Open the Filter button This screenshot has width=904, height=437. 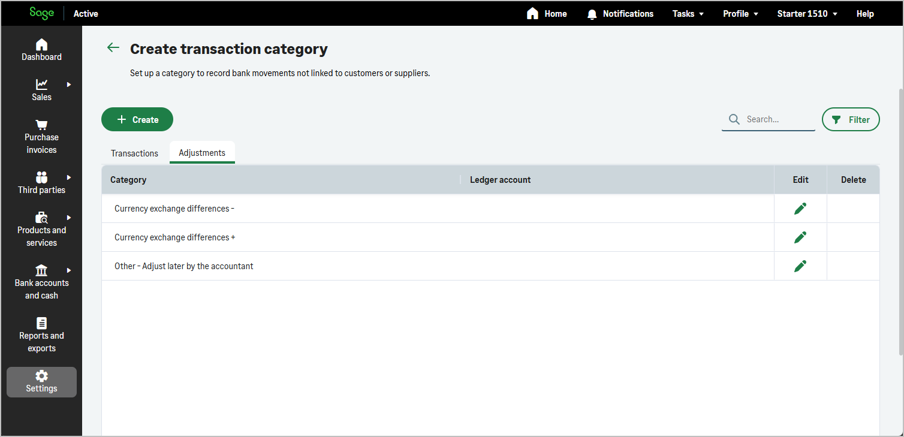[851, 119]
